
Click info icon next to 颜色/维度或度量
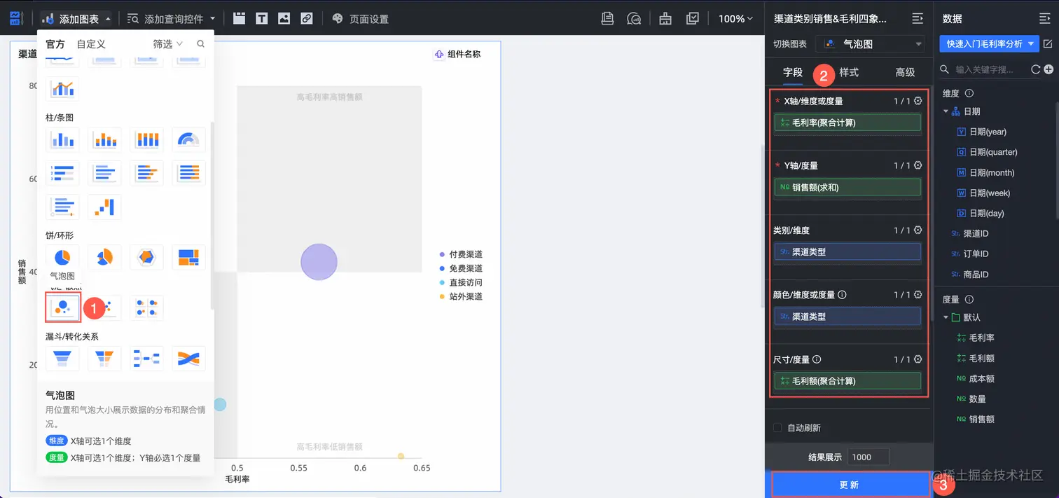(x=842, y=295)
